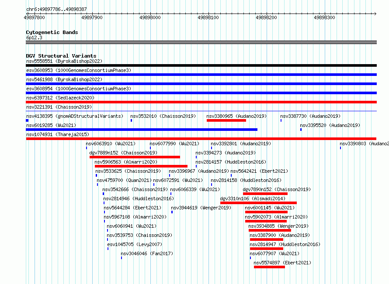Select the gray 6p12.3 cytogenetic band bar

point(201,42)
